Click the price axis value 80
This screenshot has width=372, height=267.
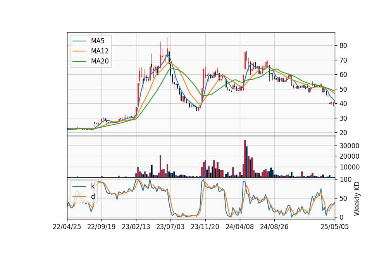pos(343,46)
